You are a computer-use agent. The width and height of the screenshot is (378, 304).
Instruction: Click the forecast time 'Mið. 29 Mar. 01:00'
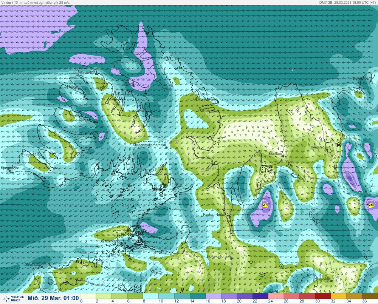[x=53, y=298]
